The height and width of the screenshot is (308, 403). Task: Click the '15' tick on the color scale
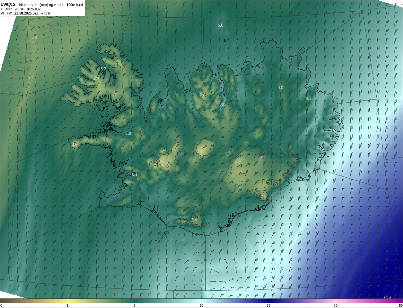click(269, 305)
